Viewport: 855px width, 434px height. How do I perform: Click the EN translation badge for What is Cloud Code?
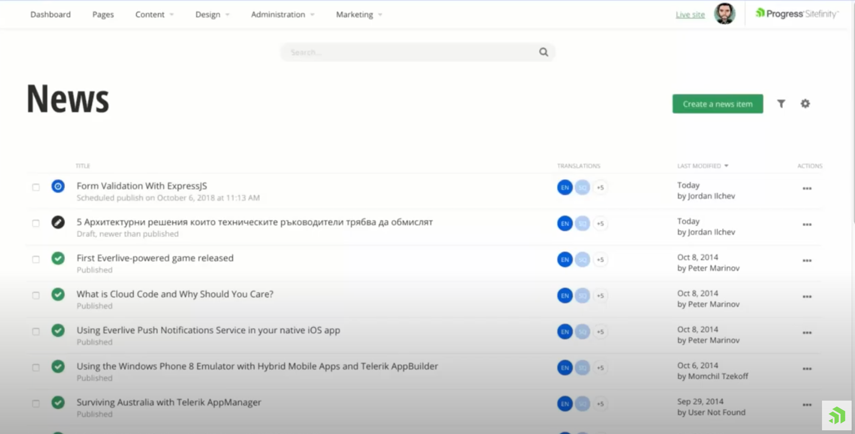(565, 296)
